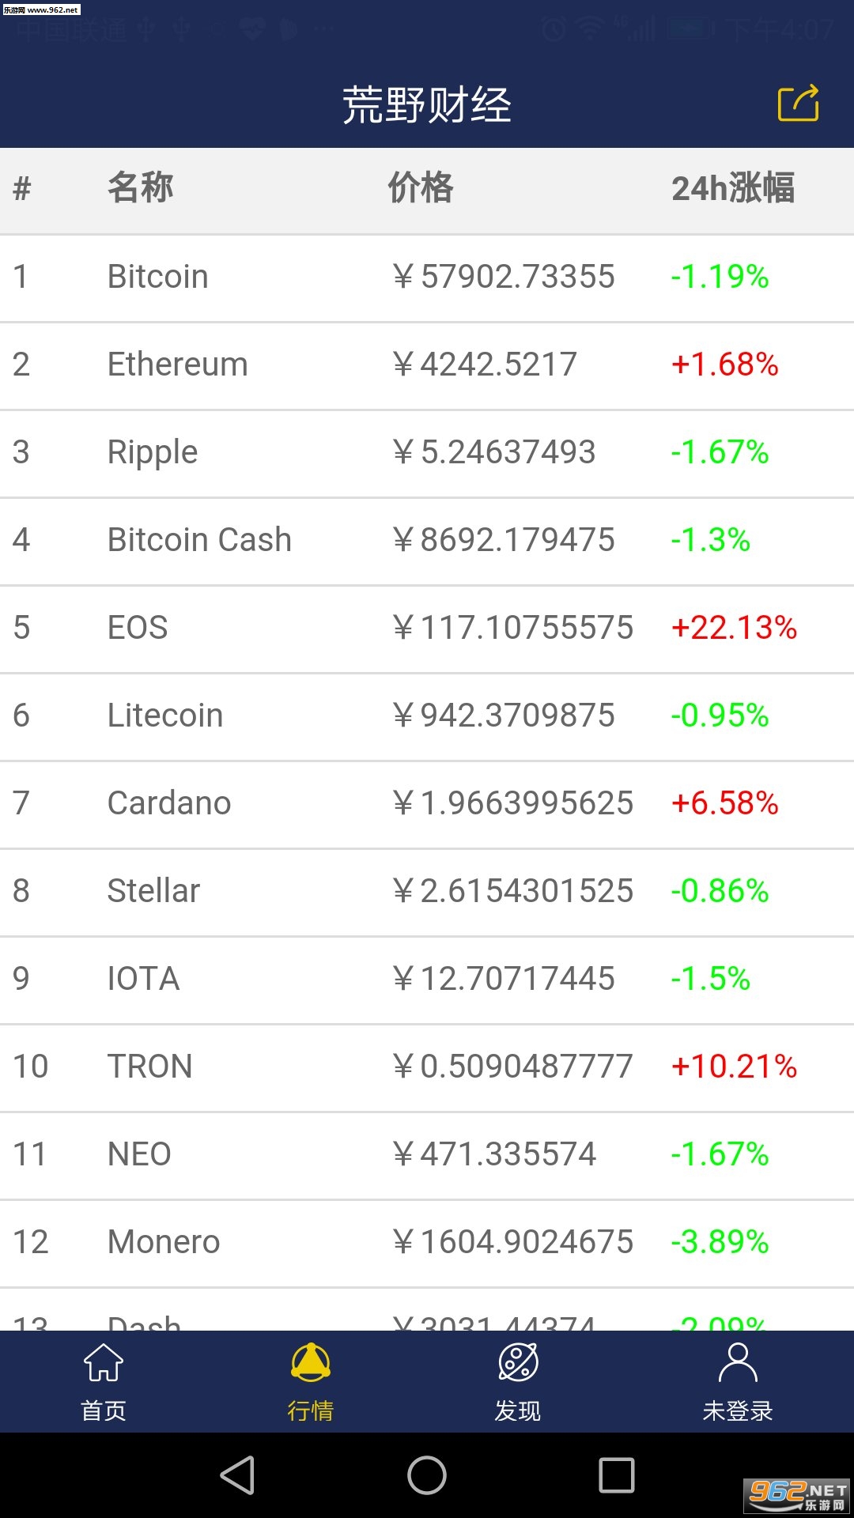This screenshot has width=854, height=1518.
Task: Open the Bitcoin row
Action: pyautogui.click(x=427, y=278)
